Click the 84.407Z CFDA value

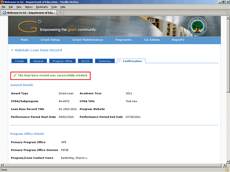point(64,101)
